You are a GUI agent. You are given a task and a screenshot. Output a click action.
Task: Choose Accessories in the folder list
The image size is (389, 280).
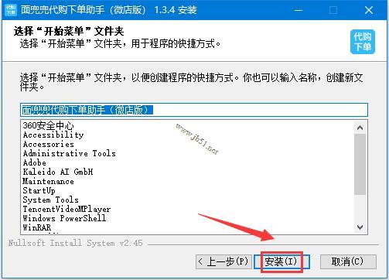pos(49,144)
